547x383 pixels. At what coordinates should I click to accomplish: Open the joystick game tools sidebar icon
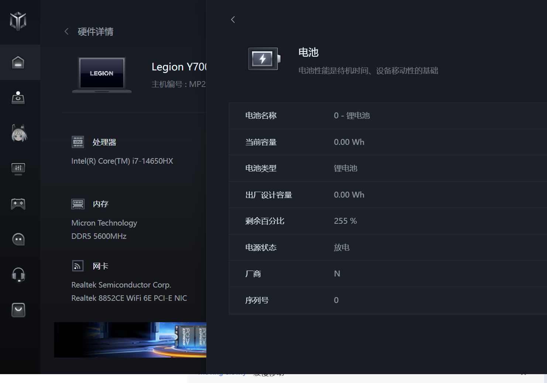pos(18,98)
